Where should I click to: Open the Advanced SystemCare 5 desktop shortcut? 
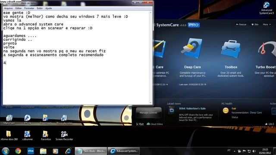point(267,8)
